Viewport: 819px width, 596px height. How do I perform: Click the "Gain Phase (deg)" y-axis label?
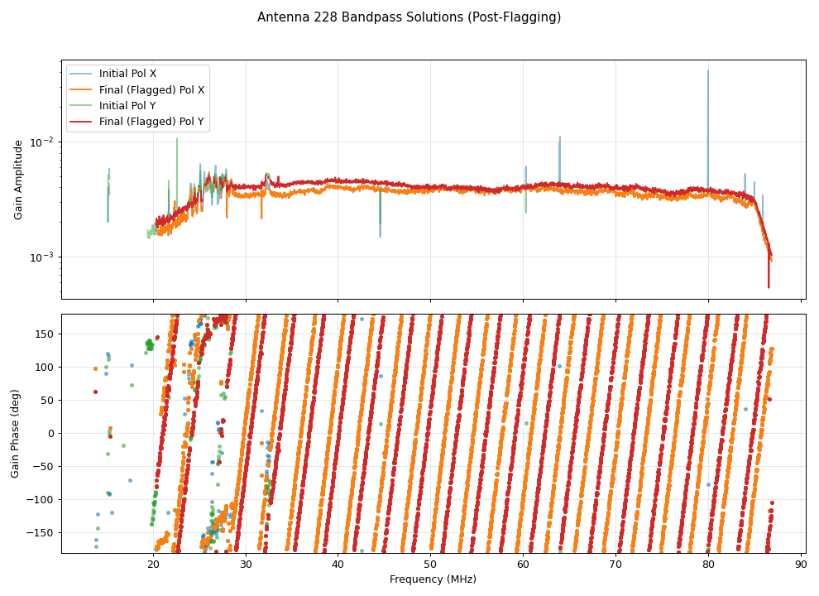15,433
